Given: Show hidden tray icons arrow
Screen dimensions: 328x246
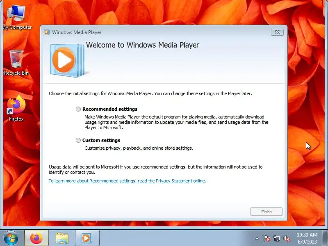Looking at the screenshot, I should click(257, 238).
